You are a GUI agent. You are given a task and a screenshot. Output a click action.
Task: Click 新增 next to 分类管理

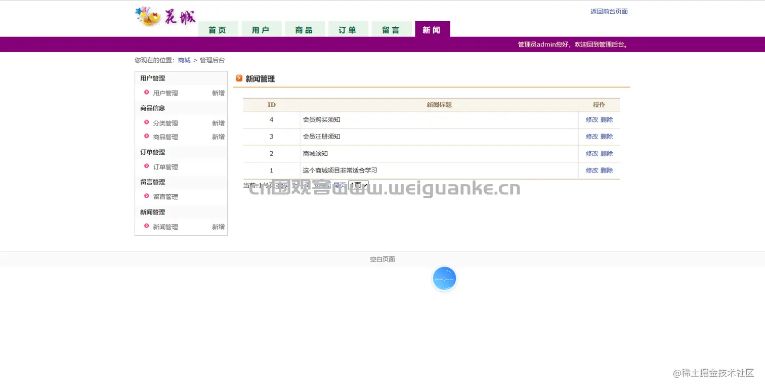click(218, 123)
